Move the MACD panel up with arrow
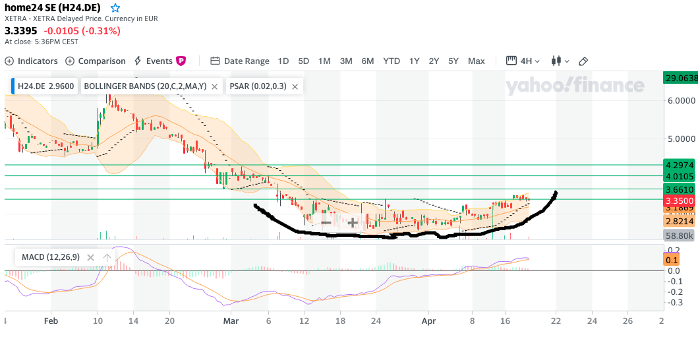Viewport: 698px width, 341px height. coord(107,257)
